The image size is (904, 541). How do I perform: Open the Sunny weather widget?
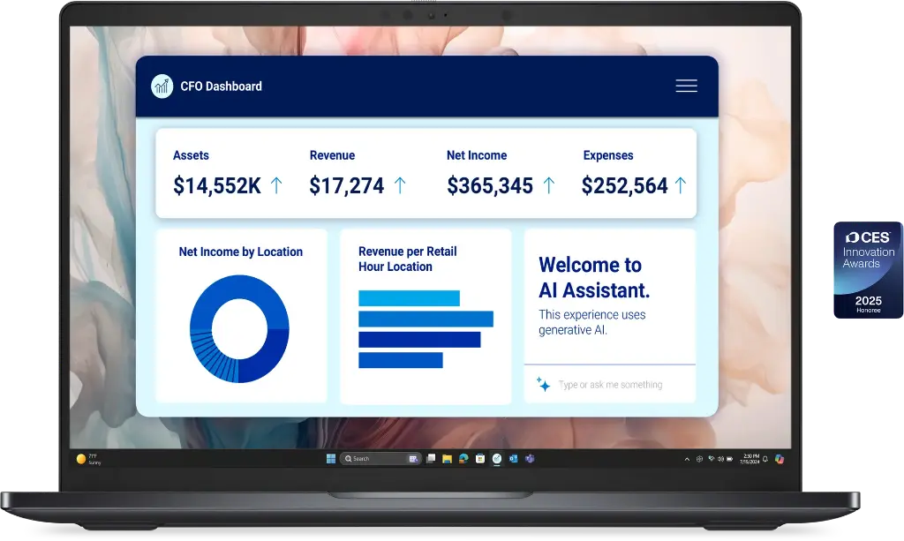(x=87, y=459)
